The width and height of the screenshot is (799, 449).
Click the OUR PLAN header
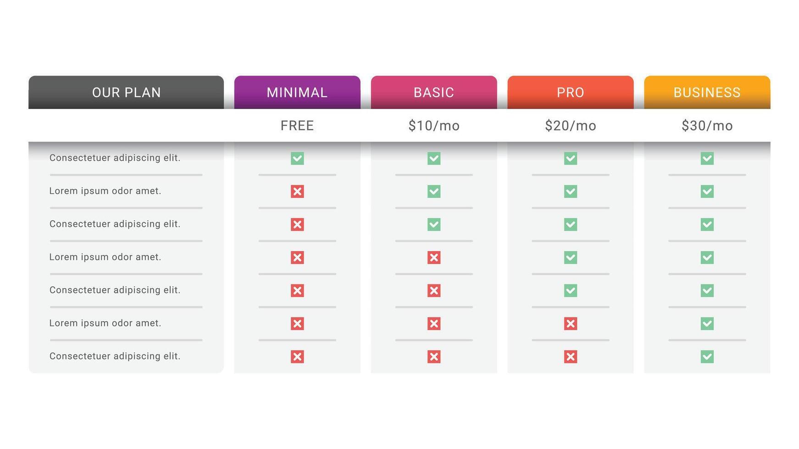(x=126, y=92)
